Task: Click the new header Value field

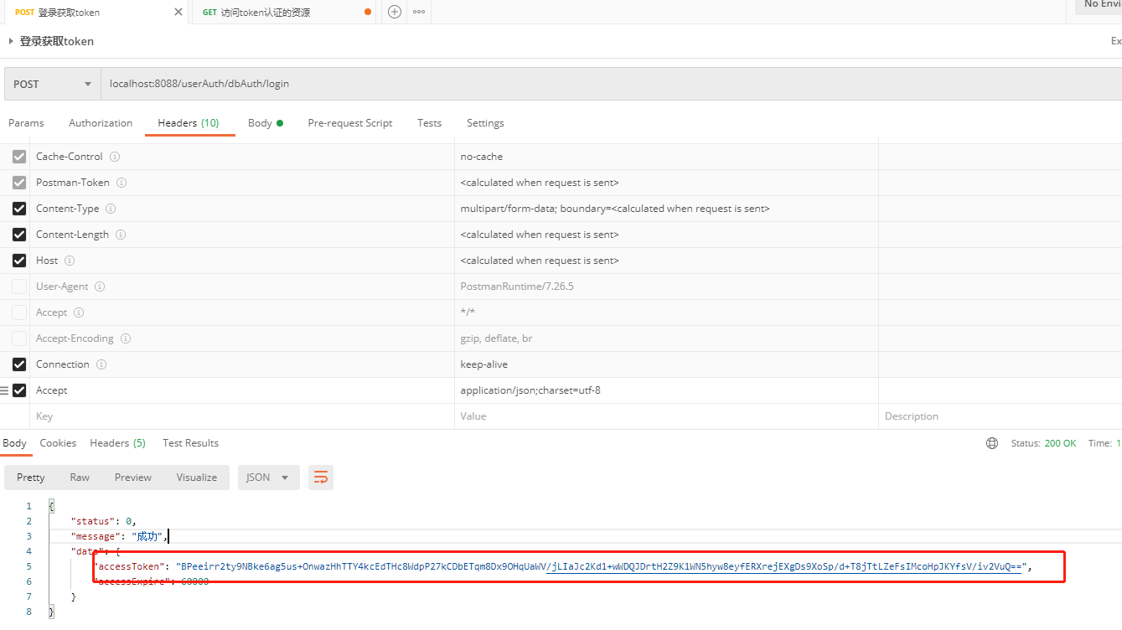Action: tap(666, 416)
